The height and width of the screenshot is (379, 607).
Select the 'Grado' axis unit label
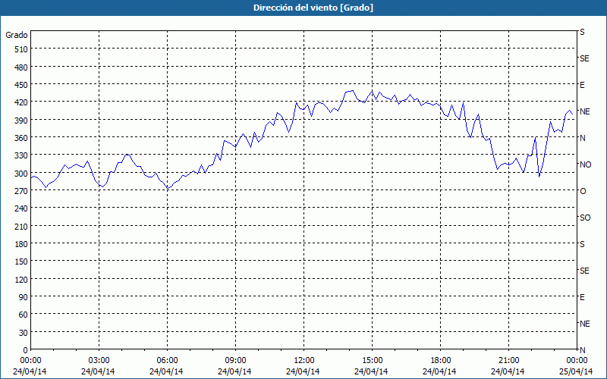pyautogui.click(x=17, y=35)
